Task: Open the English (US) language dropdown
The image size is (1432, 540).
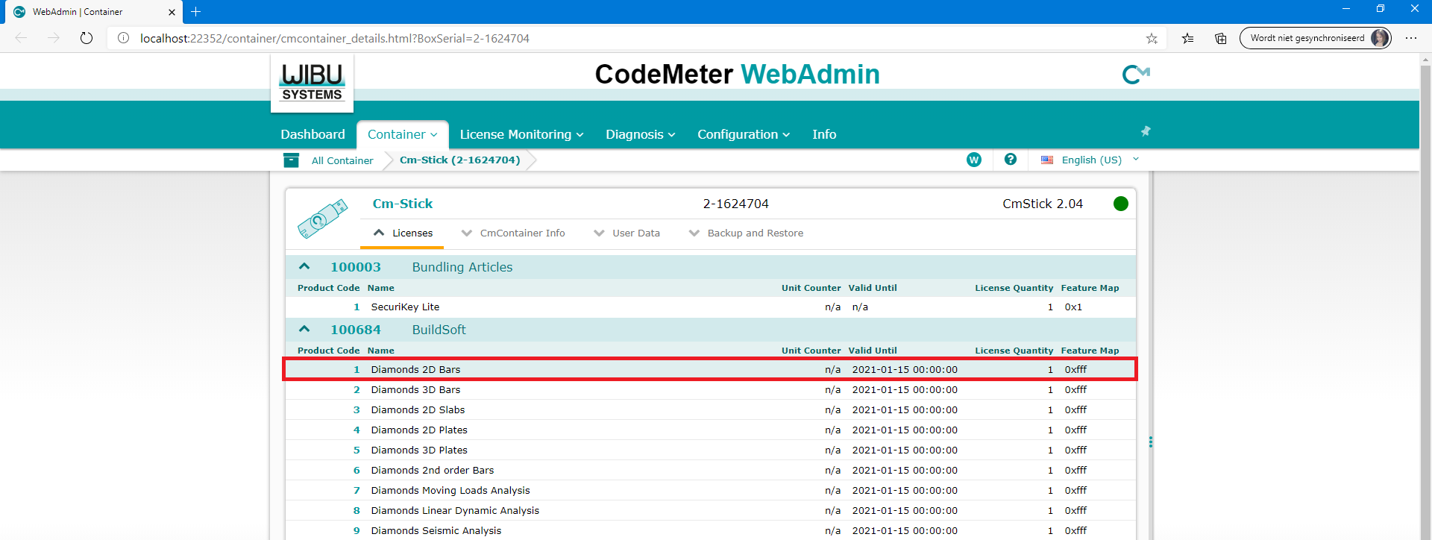Action: point(1090,160)
